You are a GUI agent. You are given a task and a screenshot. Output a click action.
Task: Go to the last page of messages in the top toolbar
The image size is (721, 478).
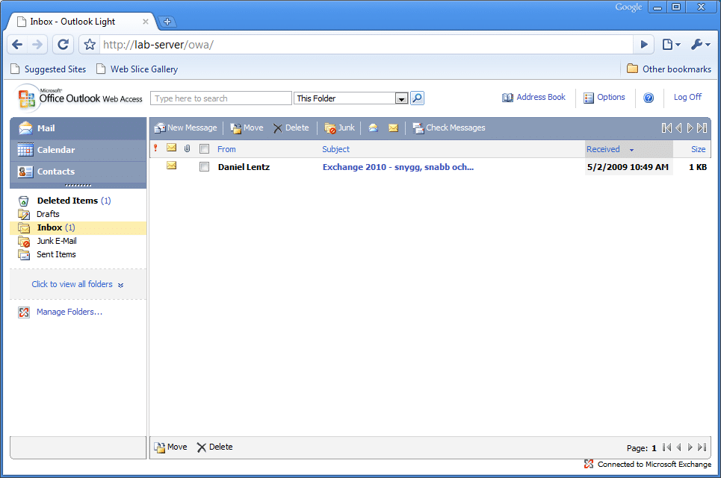(702, 128)
